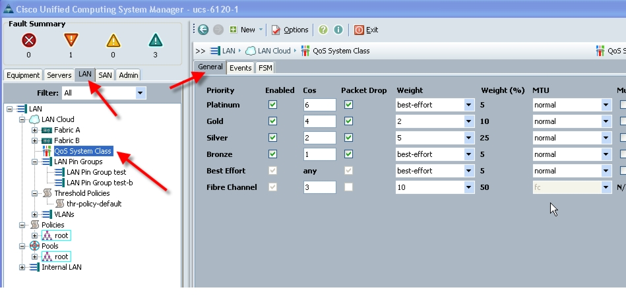Open the Filter dropdown
Image resolution: width=626 pixels, height=302 pixels.
(140, 93)
